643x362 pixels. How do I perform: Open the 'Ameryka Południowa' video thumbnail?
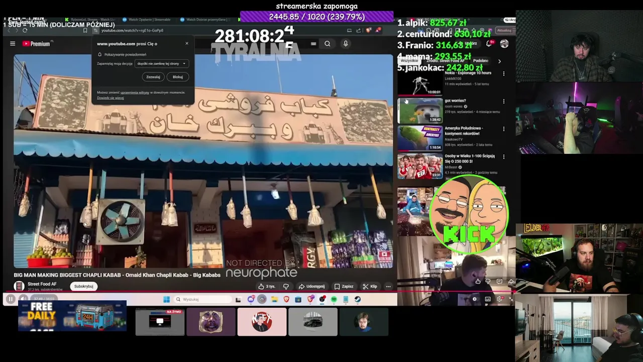(420, 138)
